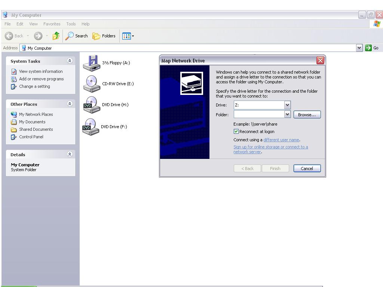Open the Help menu
The width and height of the screenshot is (383, 287).
click(86, 24)
